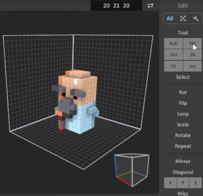This screenshot has width=203, height=196.
Task: Click the 2X tool button
Action: pyautogui.click(x=192, y=55)
